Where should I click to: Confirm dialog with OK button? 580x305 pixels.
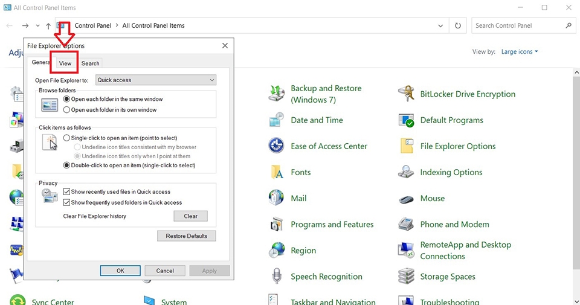click(120, 271)
